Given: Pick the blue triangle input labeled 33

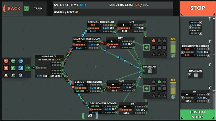Looking at the screenshot, I should pyautogui.click(x=21, y=75).
